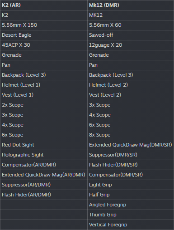Select the 8x Scope row
174x230 pixels.
coord(131,135)
